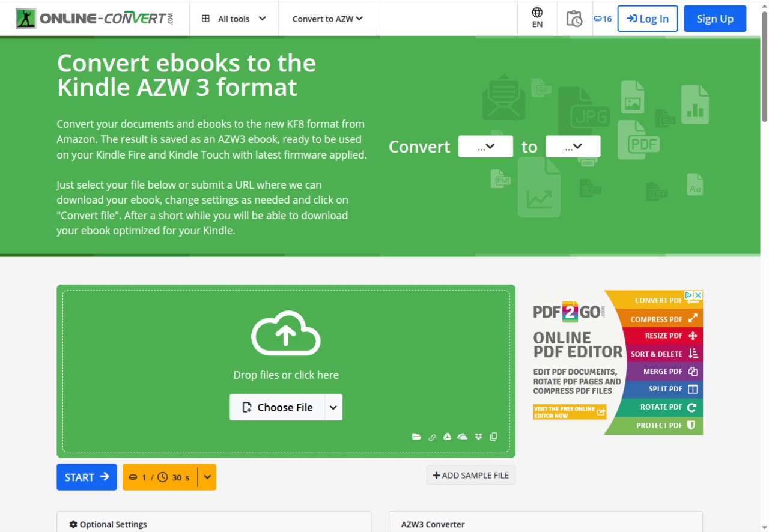The width and height of the screenshot is (769, 532).
Task: Click 'Visit the free online editor now'
Action: (570, 412)
